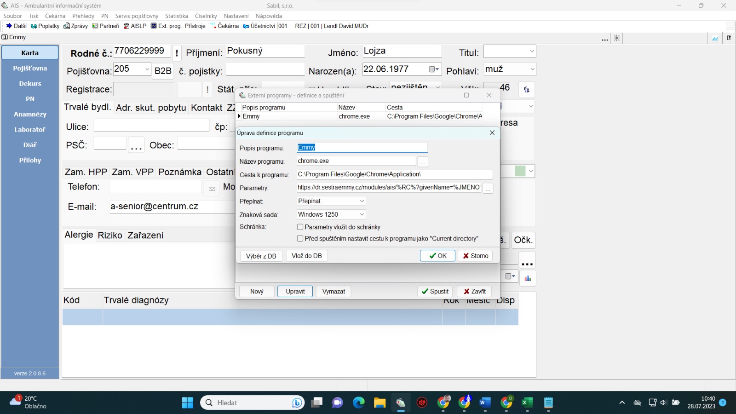Click the Výběr z DB button
Screen dimensions: 736x414
pos(261,256)
